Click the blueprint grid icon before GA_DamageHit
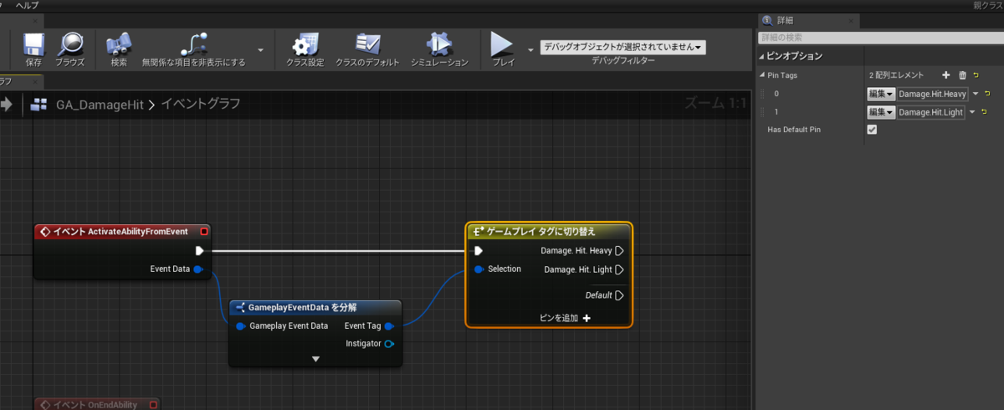1004x410 pixels. [x=38, y=105]
